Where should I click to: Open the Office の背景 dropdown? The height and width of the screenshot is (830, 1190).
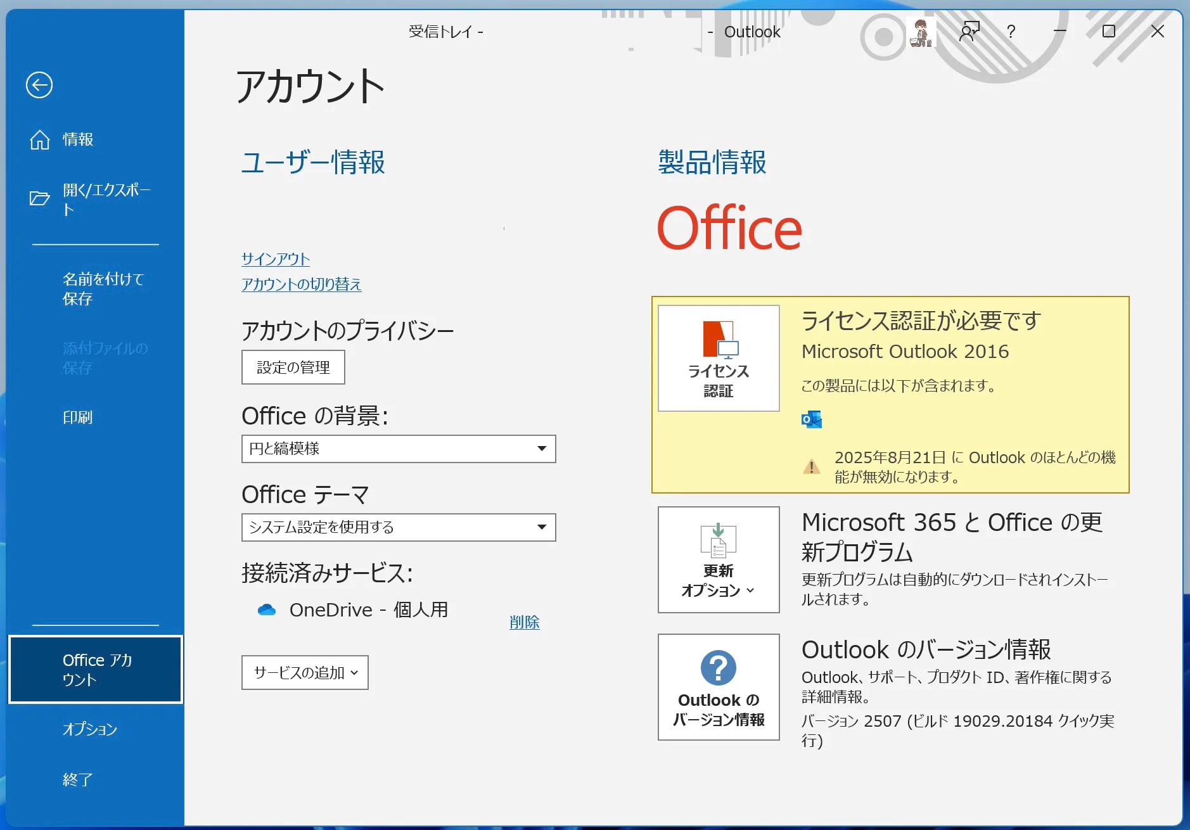pyautogui.click(x=399, y=449)
